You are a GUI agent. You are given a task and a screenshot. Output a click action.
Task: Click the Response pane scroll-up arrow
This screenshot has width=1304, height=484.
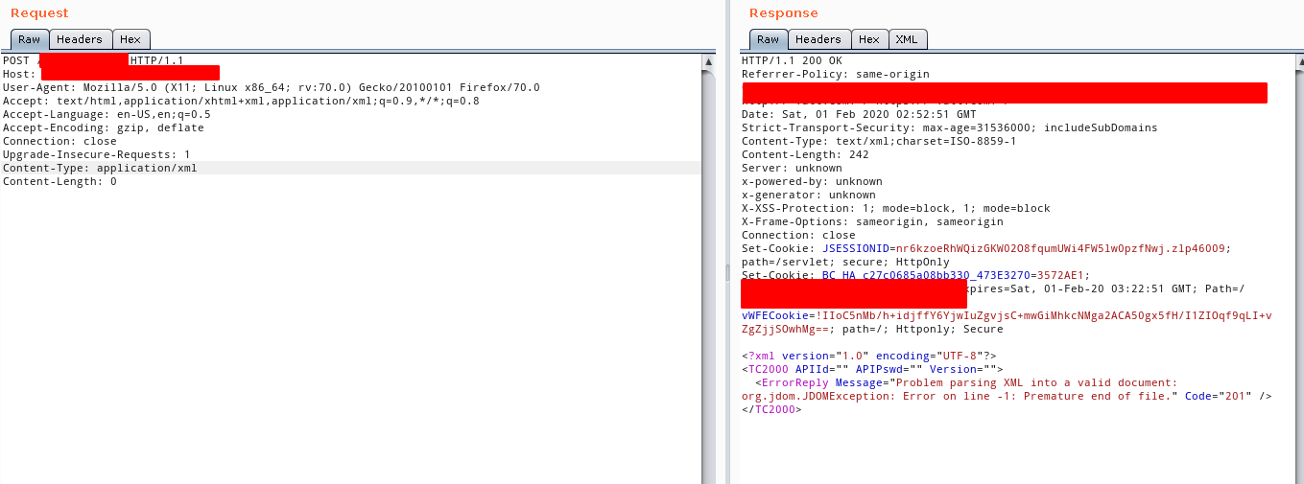click(1297, 62)
